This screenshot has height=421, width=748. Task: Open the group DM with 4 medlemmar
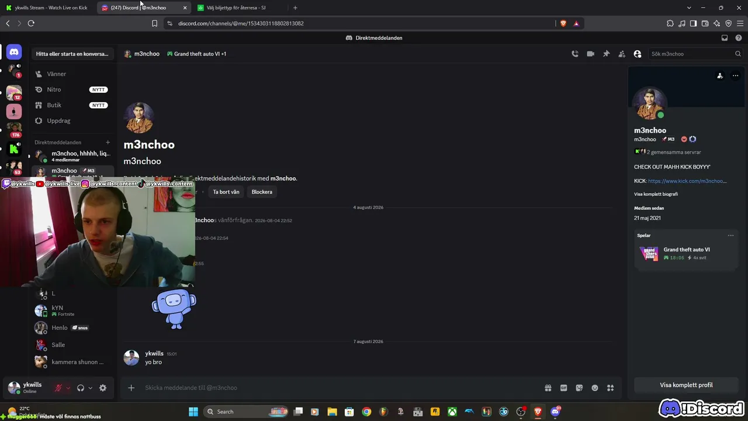point(72,156)
